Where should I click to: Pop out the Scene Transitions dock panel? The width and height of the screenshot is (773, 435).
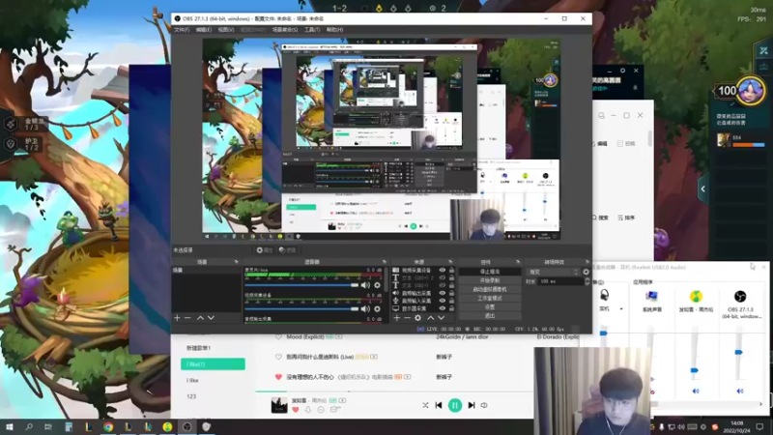(x=587, y=262)
